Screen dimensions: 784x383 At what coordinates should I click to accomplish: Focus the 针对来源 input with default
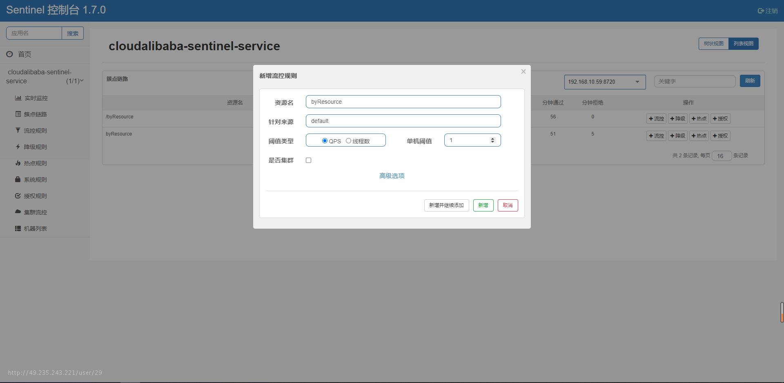click(403, 121)
